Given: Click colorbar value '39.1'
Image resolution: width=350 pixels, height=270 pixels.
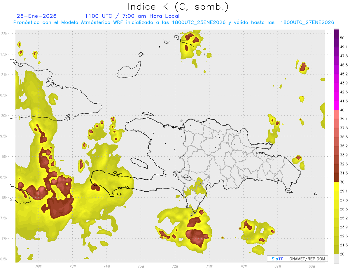Looking at the screenshot, I should click(x=344, y=119).
